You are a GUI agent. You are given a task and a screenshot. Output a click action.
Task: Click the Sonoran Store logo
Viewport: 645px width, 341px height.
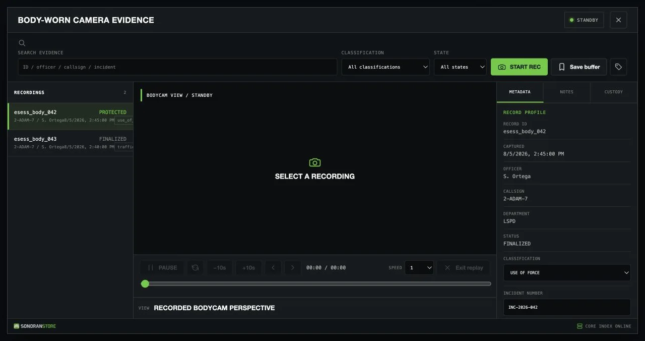[x=35, y=326]
